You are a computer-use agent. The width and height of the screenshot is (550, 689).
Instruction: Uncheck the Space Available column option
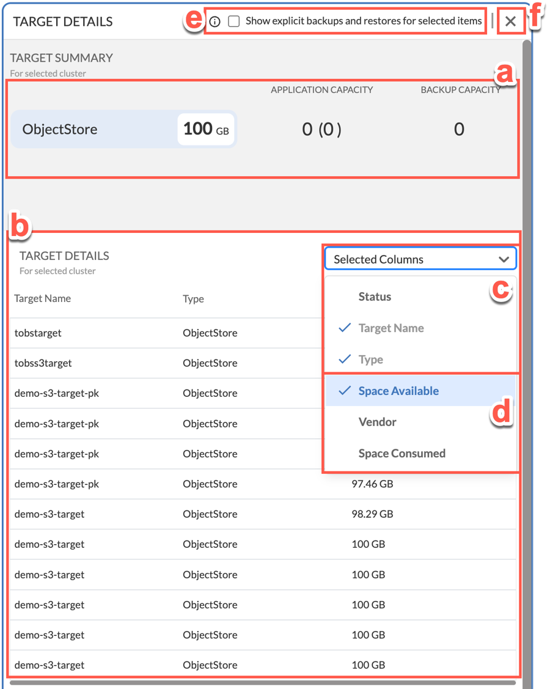coord(398,391)
